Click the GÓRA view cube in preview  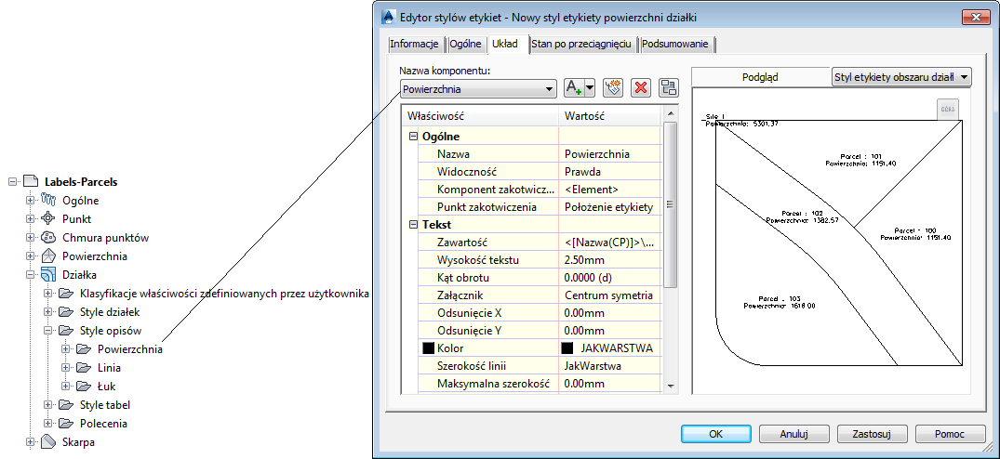coord(948,109)
